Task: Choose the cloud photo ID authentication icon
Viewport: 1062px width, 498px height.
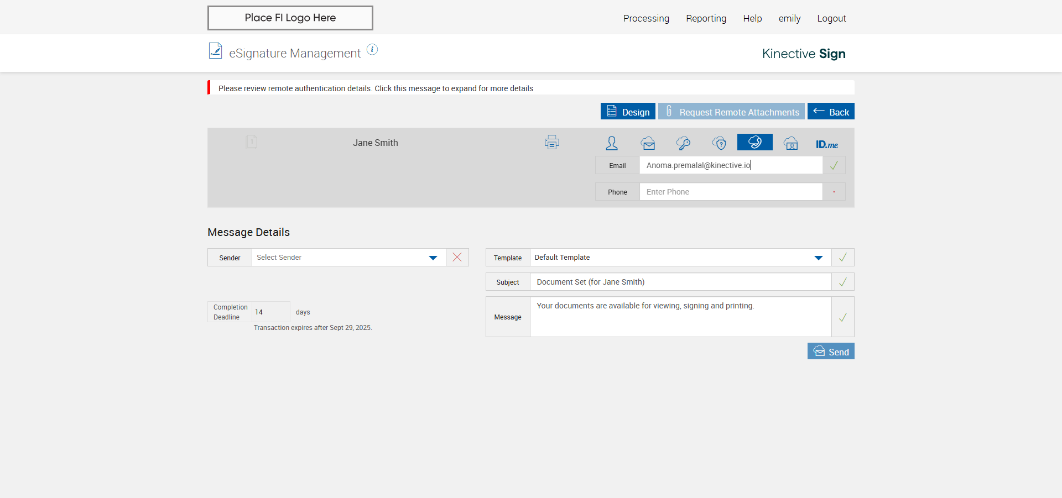Action: 791,143
